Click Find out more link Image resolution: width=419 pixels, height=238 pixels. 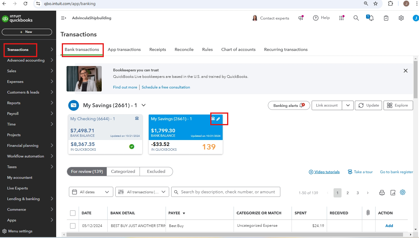[x=125, y=87]
